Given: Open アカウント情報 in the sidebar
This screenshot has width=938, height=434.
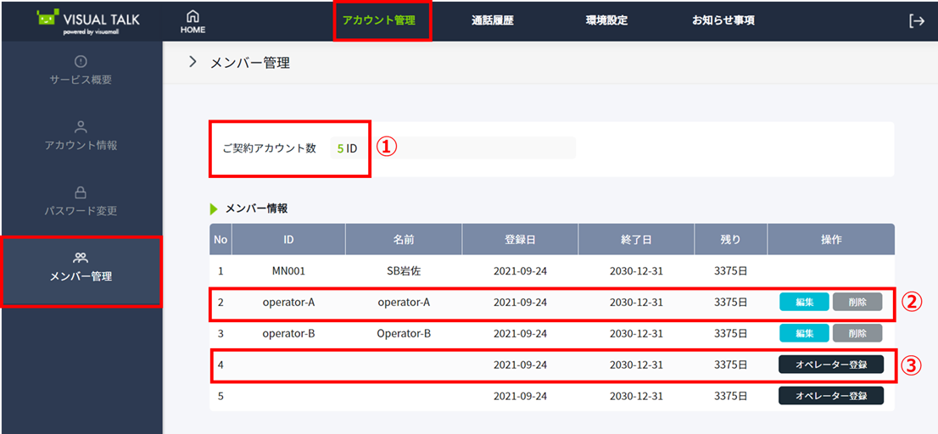Looking at the screenshot, I should pyautogui.click(x=81, y=136).
